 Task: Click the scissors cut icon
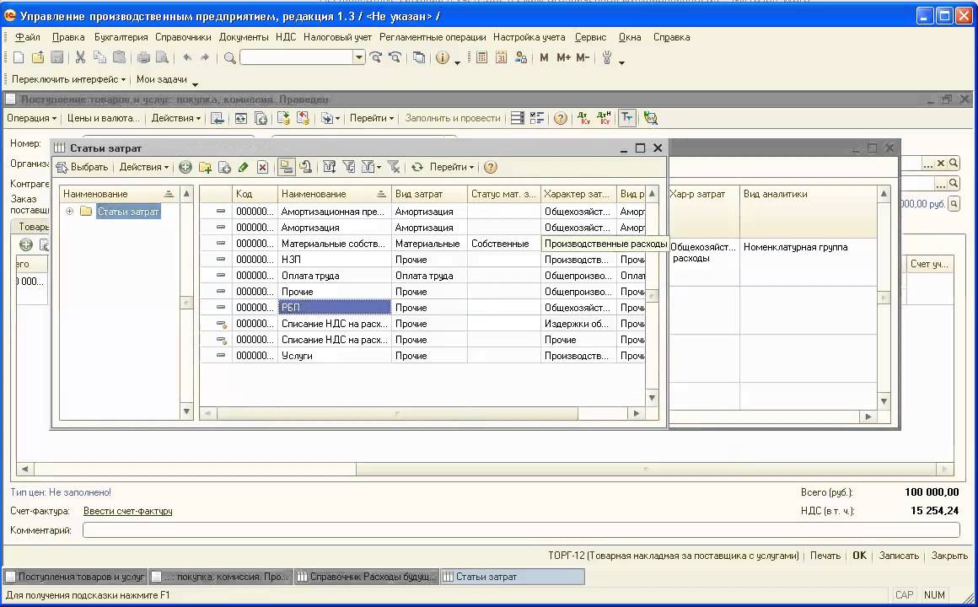(80, 57)
